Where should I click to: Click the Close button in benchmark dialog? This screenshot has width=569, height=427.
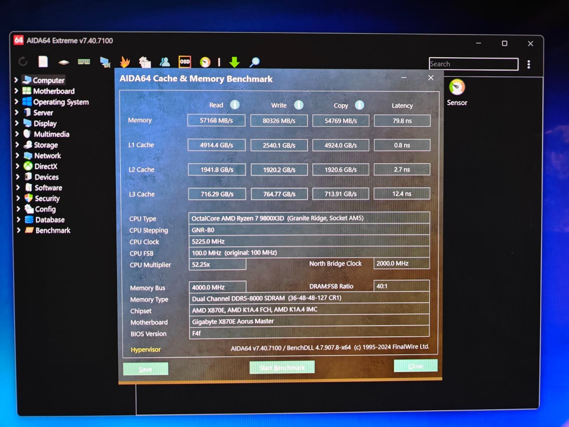tap(416, 366)
